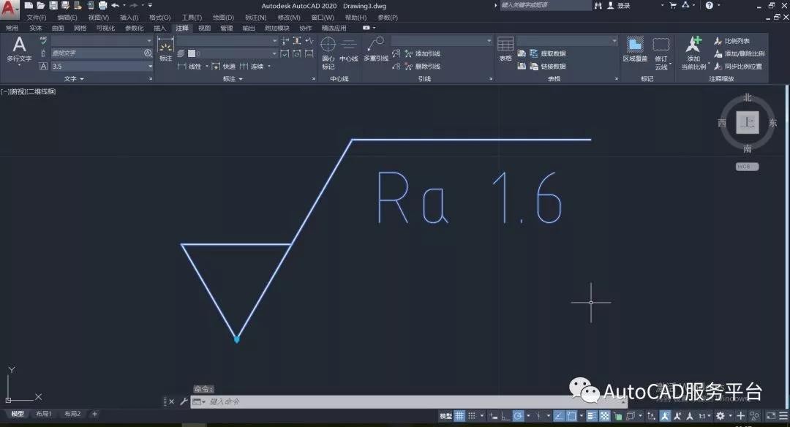
Task: Open the annotation scale 1:1 dropdown
Action: 705,415
